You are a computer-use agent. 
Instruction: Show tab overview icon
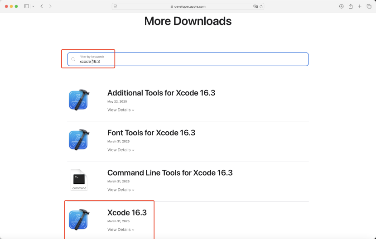coord(369,6)
